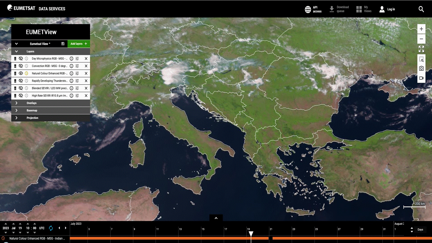Viewport: 432px width, 243px height.
Task: Show the Day Microphysics RGB layer
Action: (21, 58)
